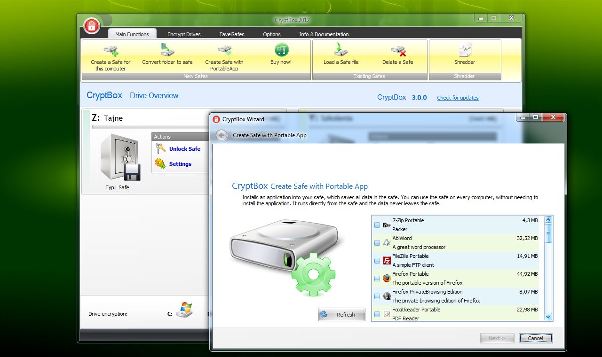Choose the Delete a Safe tool

(x=398, y=54)
